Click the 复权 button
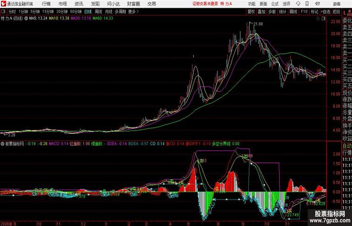The width and height of the screenshot is (352, 226). pos(251,12)
